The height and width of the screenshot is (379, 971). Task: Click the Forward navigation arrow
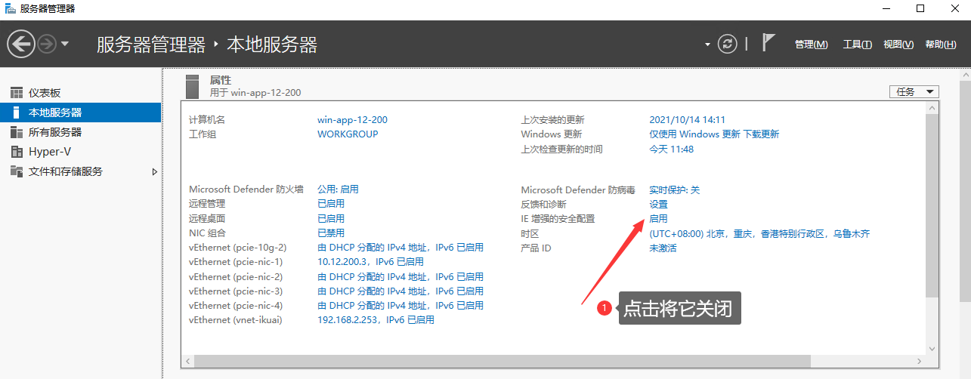click(47, 44)
